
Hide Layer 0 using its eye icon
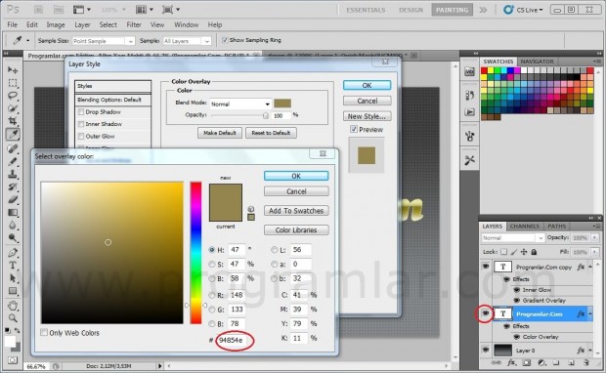(486, 350)
